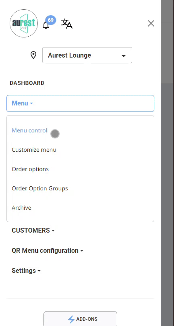Viewport: 174px width, 326px height.
Task: Select Order options in the submenu
Action: pos(30,169)
